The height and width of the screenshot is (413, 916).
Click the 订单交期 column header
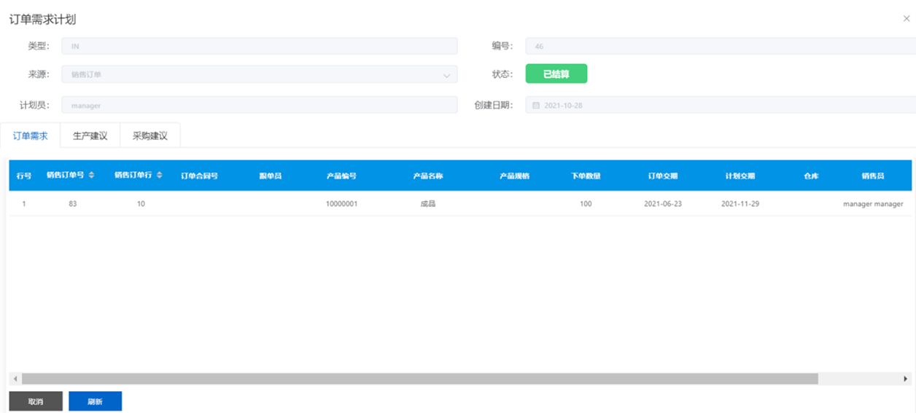click(663, 176)
